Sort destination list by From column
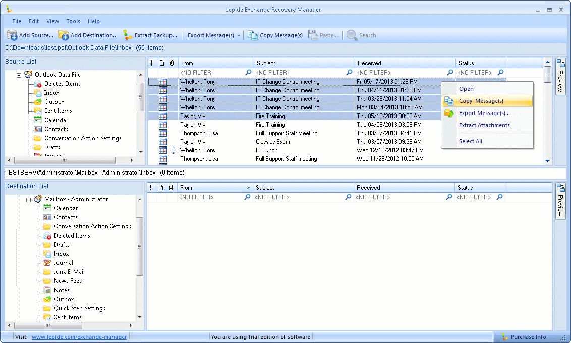 pyautogui.click(x=214, y=188)
